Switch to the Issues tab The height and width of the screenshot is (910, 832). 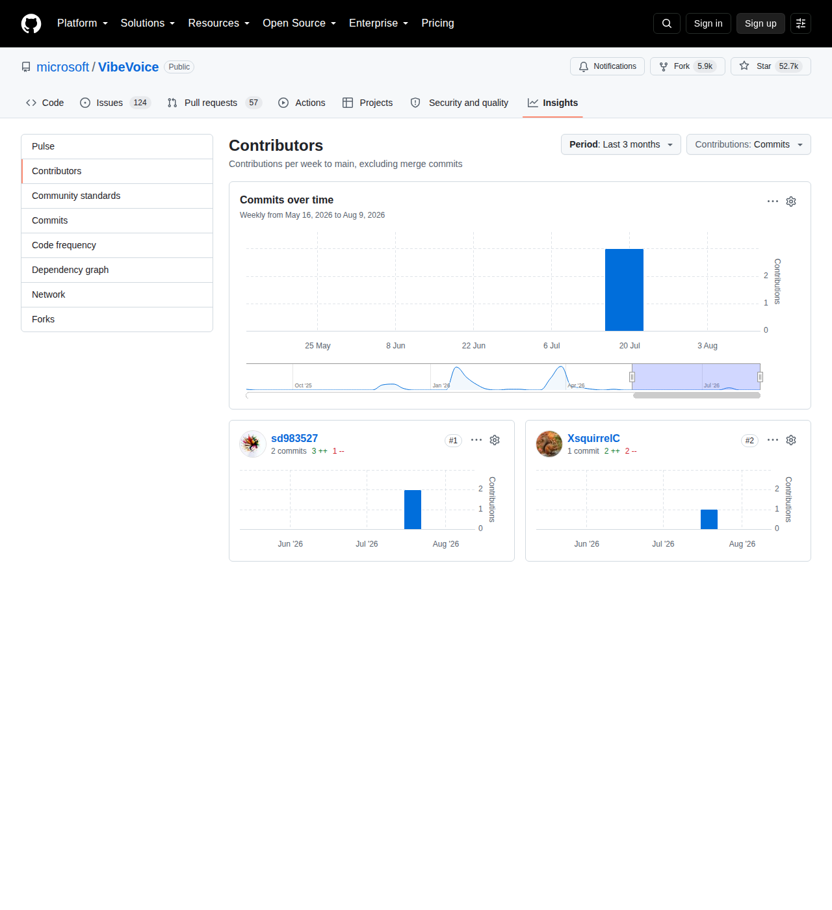115,103
